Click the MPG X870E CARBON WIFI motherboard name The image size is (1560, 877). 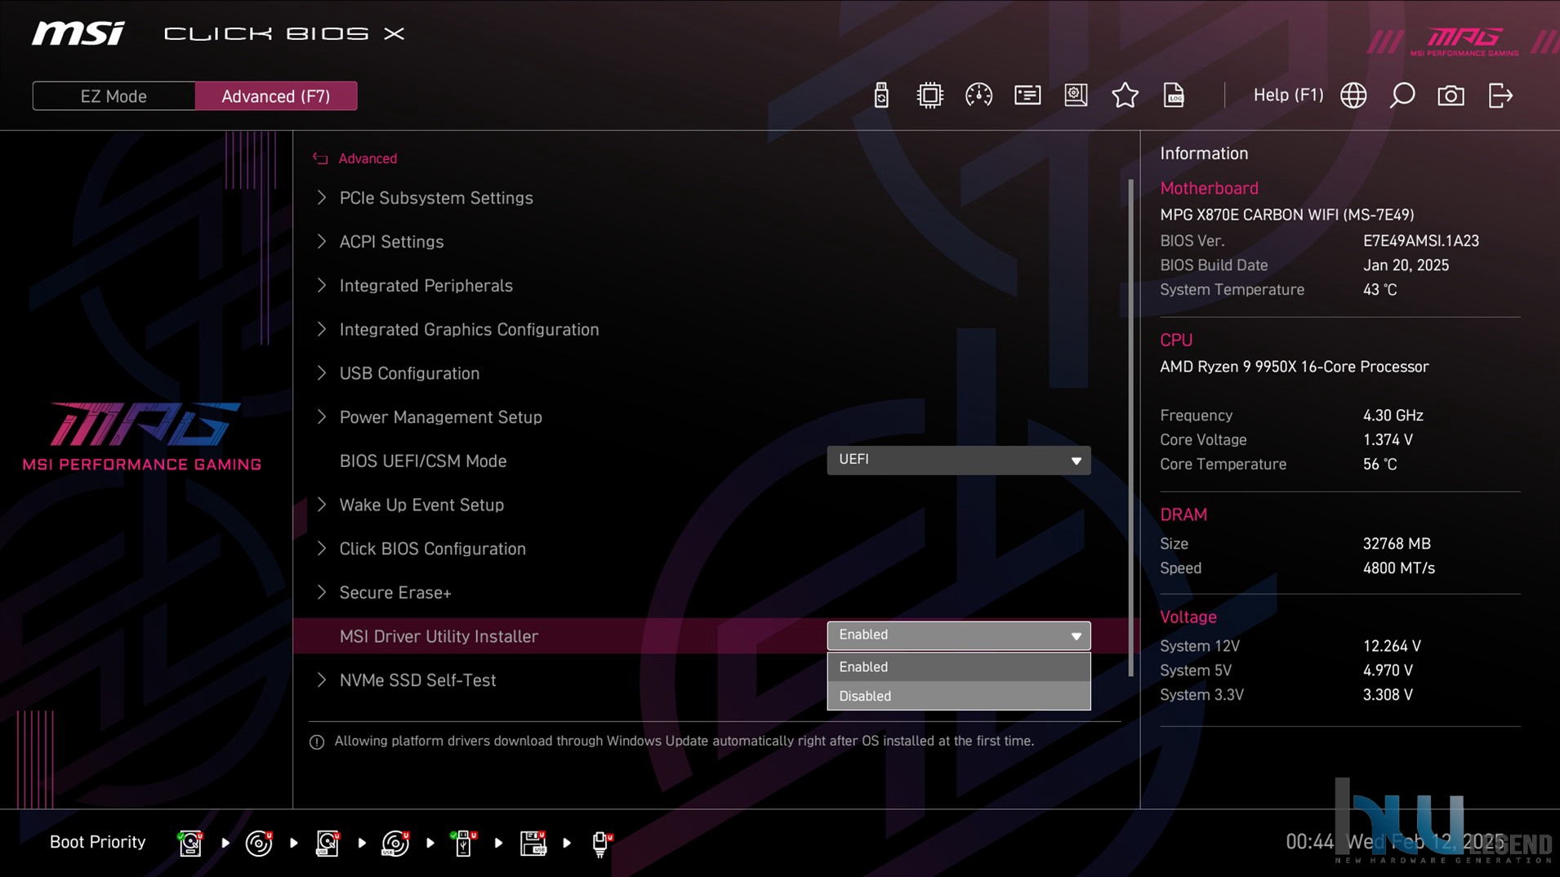click(1286, 215)
